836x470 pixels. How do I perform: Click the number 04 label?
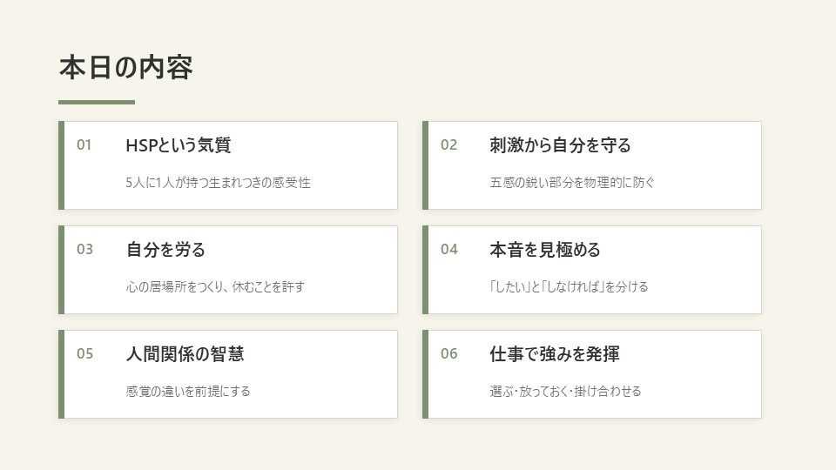(x=449, y=250)
